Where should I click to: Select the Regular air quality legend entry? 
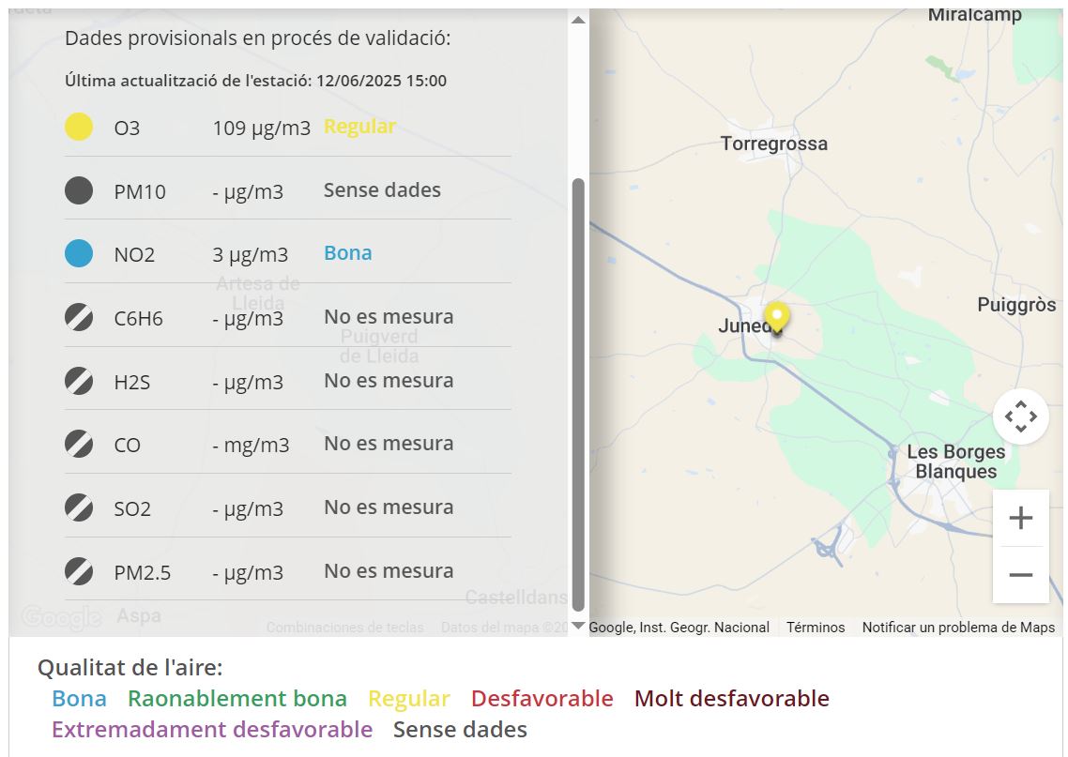[x=409, y=698]
